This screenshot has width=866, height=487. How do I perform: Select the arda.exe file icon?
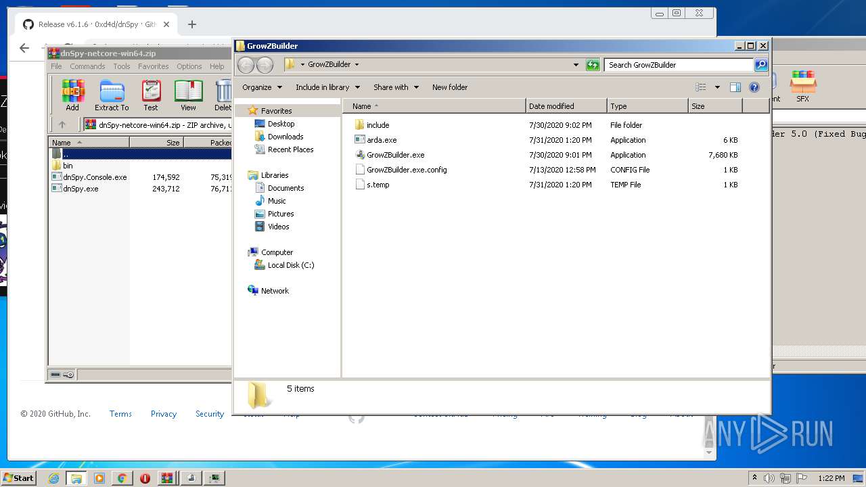360,140
